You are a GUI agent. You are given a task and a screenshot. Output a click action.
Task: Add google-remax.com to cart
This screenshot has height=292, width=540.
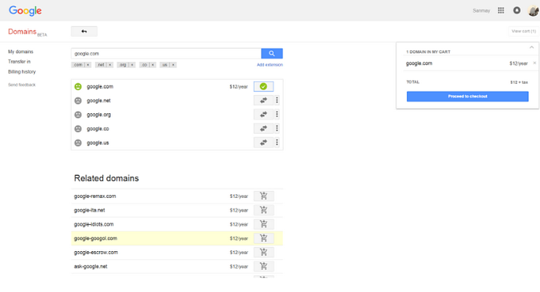tap(263, 196)
